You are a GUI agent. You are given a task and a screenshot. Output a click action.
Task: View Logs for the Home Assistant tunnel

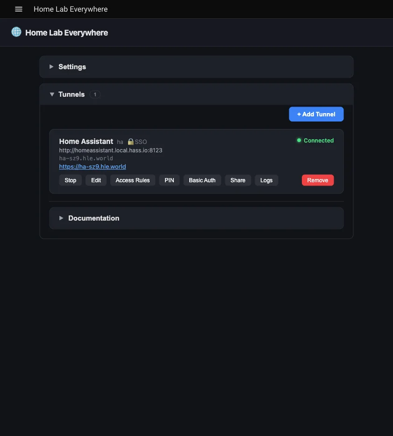266,180
